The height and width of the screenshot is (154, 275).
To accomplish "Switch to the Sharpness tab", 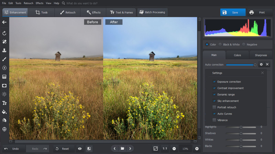I will [261, 55].
